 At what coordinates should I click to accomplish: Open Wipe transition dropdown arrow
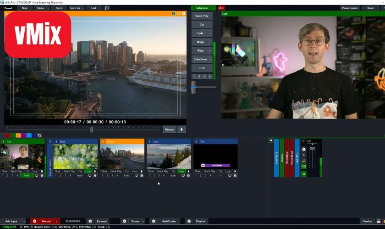pyautogui.click(x=211, y=51)
